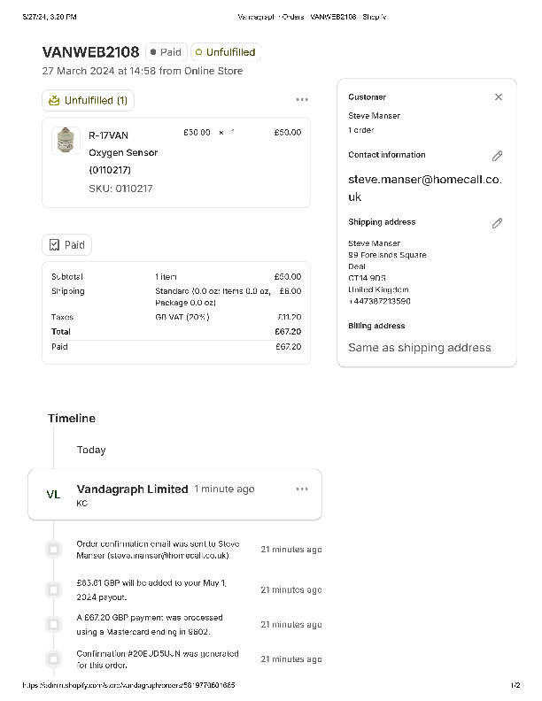Open customer Steve Manser's profile
Viewport: 542px width, 701px height.
pos(374,116)
